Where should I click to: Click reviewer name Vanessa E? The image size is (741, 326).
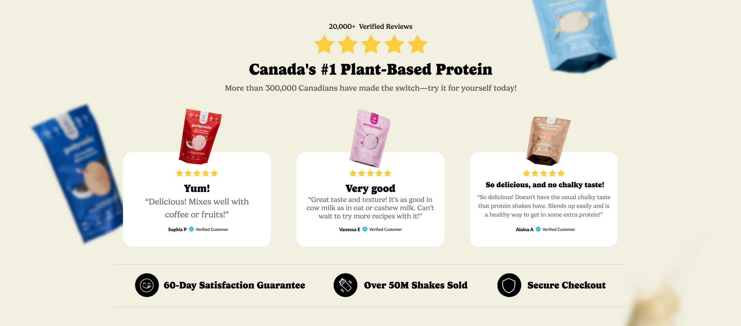tap(349, 230)
